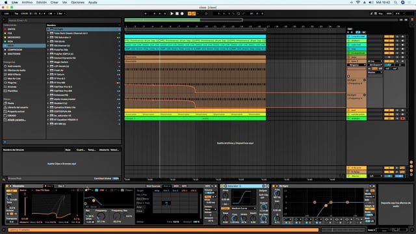This screenshot has height=234, width=416.
Task: Click Añadir carpeta link
Action: coord(16,120)
